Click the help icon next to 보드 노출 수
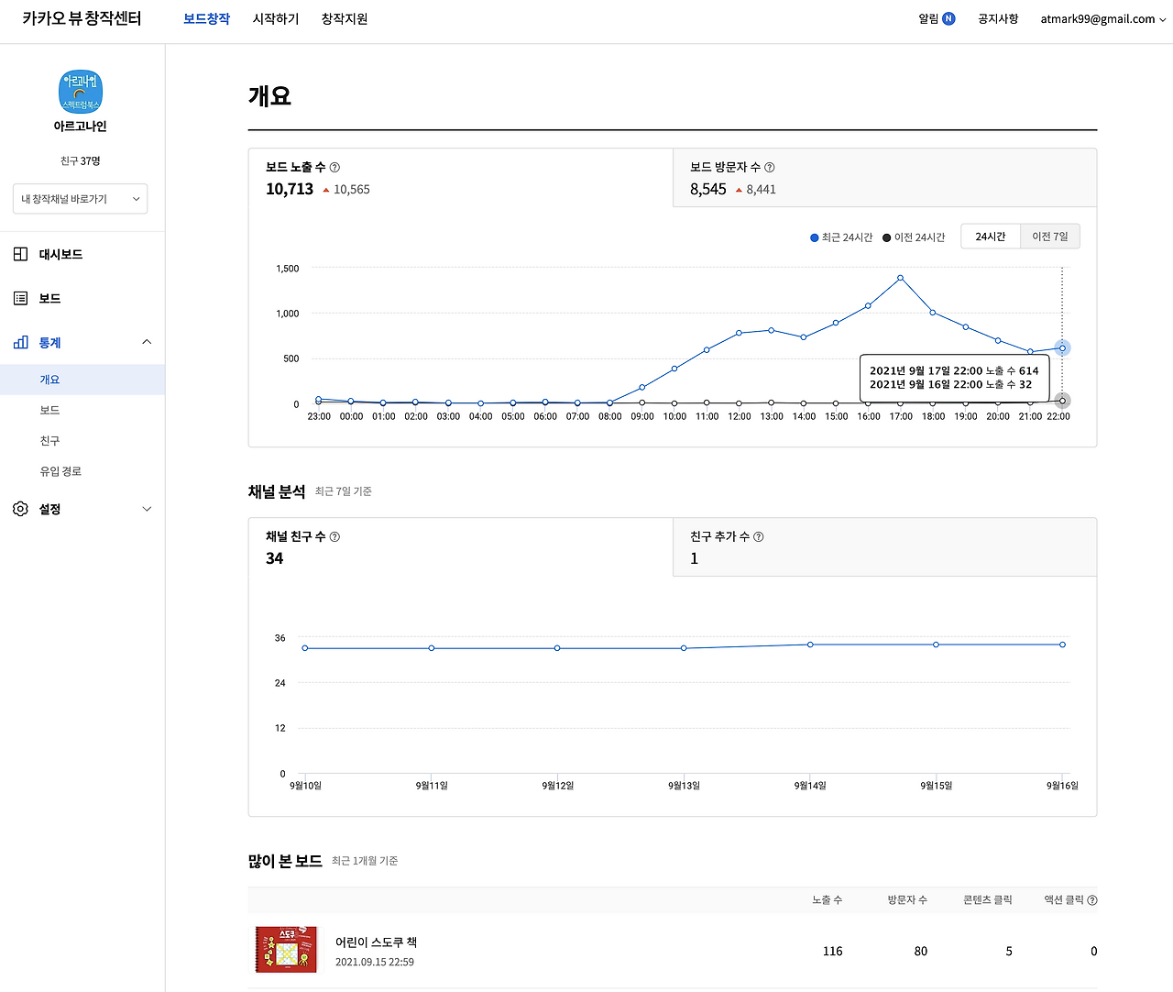The image size is (1173, 992). tap(334, 168)
